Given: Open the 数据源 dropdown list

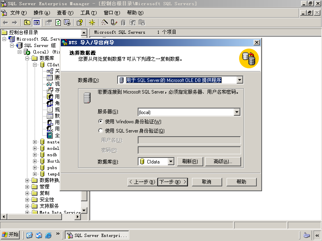Looking at the screenshot, I should 239,80.
